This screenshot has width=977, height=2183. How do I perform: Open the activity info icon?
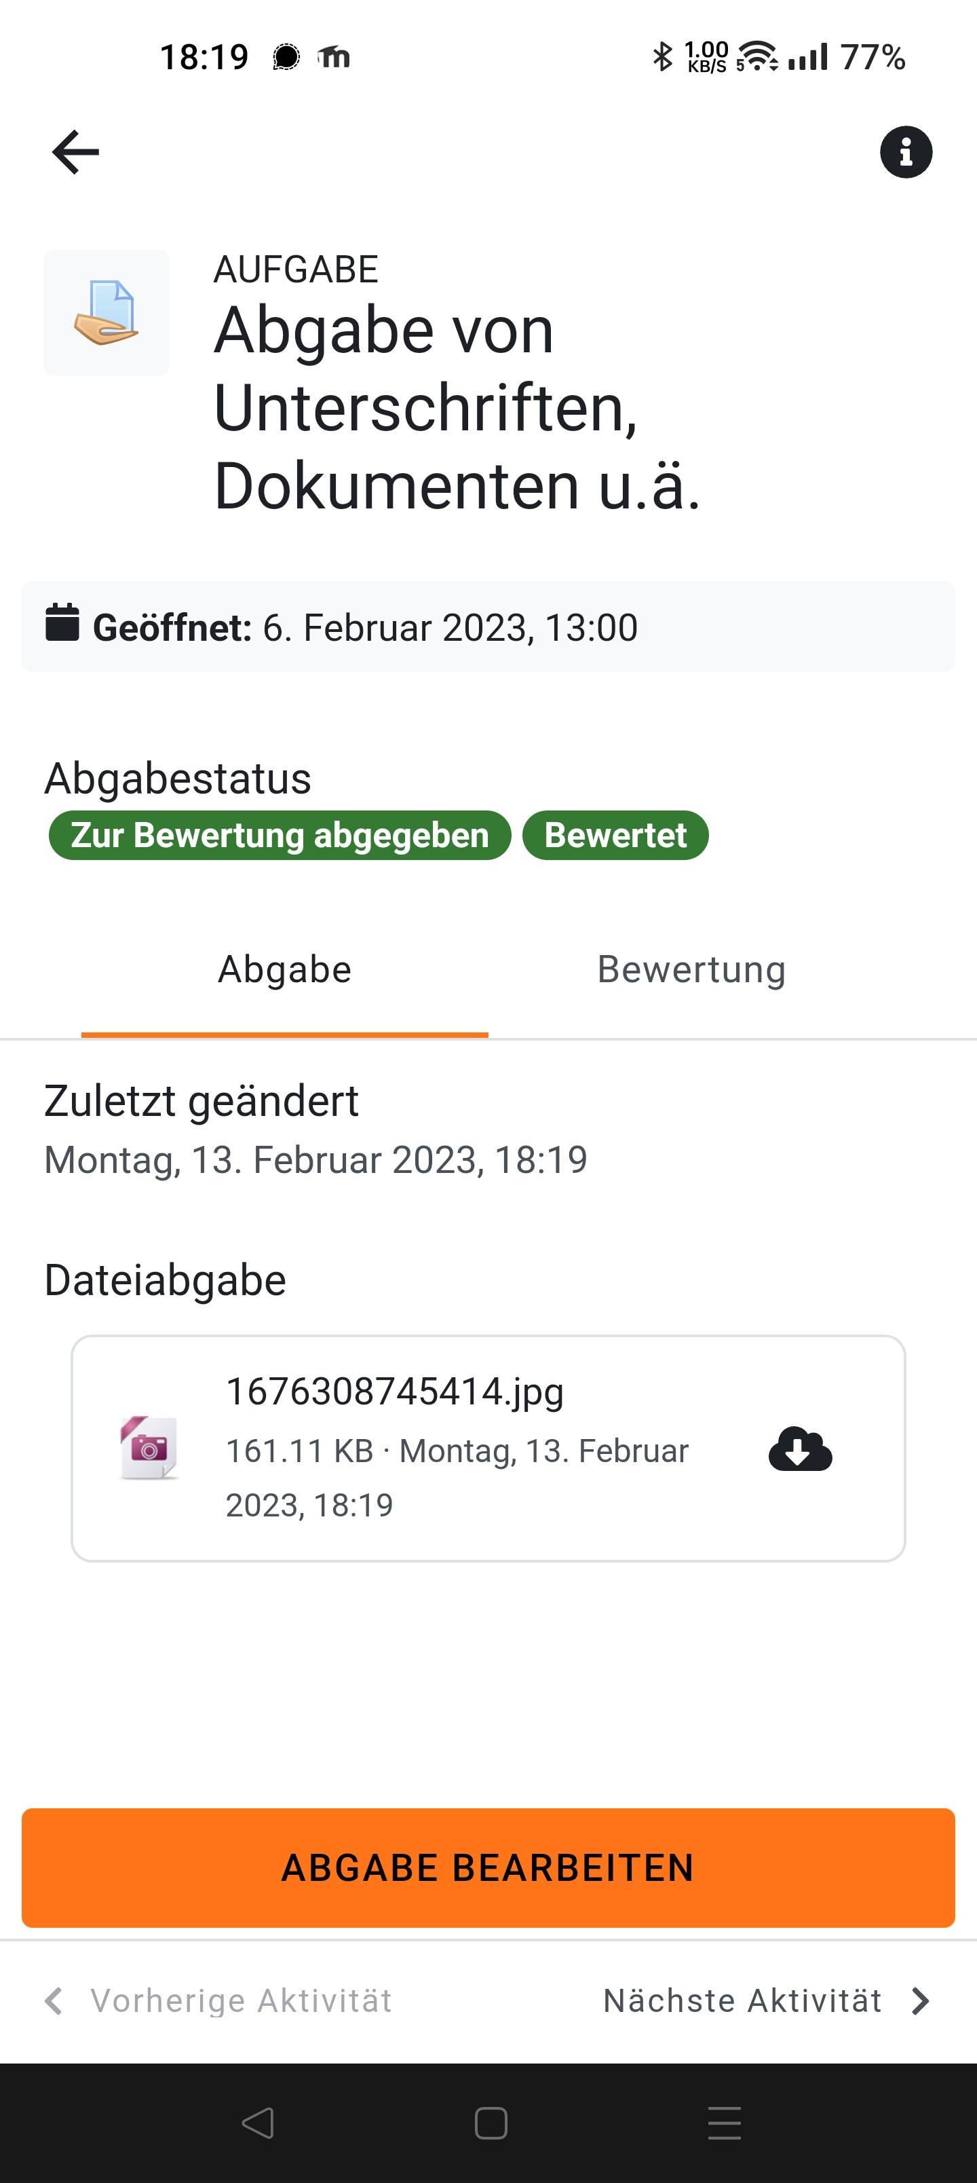tap(906, 153)
